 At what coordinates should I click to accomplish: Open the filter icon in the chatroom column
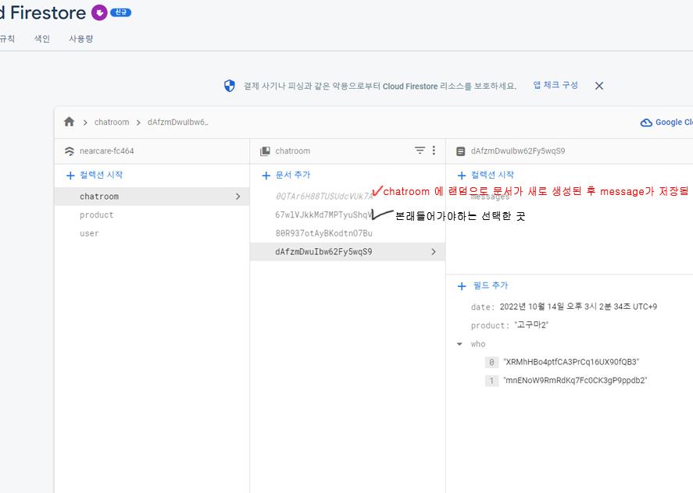coord(420,151)
